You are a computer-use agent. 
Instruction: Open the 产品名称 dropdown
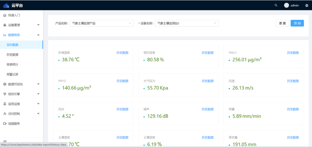(101, 23)
